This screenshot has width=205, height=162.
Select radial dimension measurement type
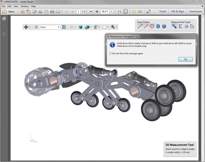186,26
